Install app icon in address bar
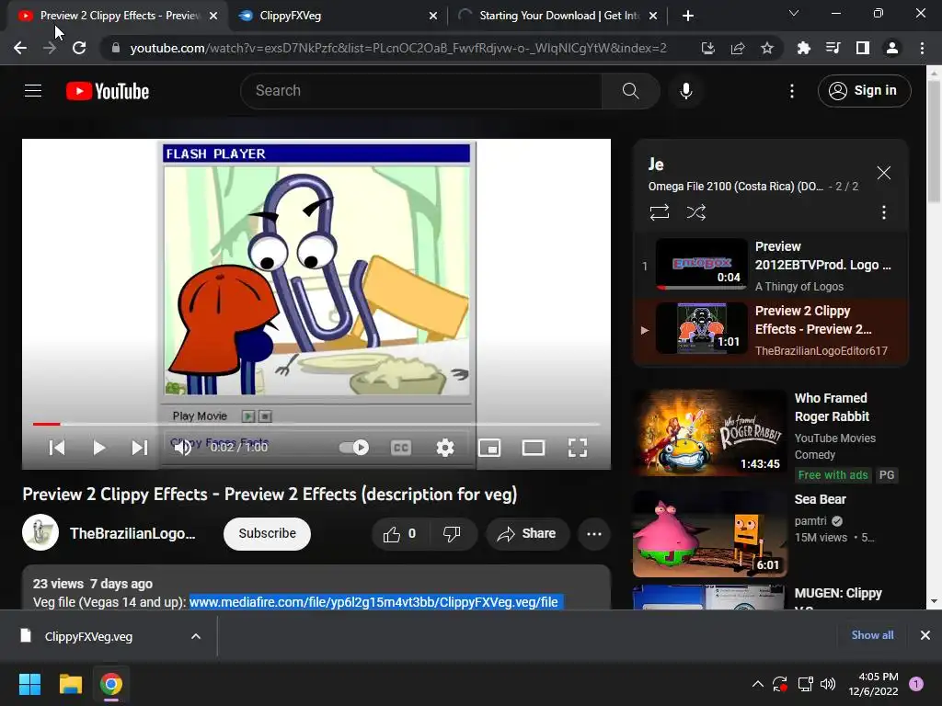The width and height of the screenshot is (942, 706). tap(707, 48)
